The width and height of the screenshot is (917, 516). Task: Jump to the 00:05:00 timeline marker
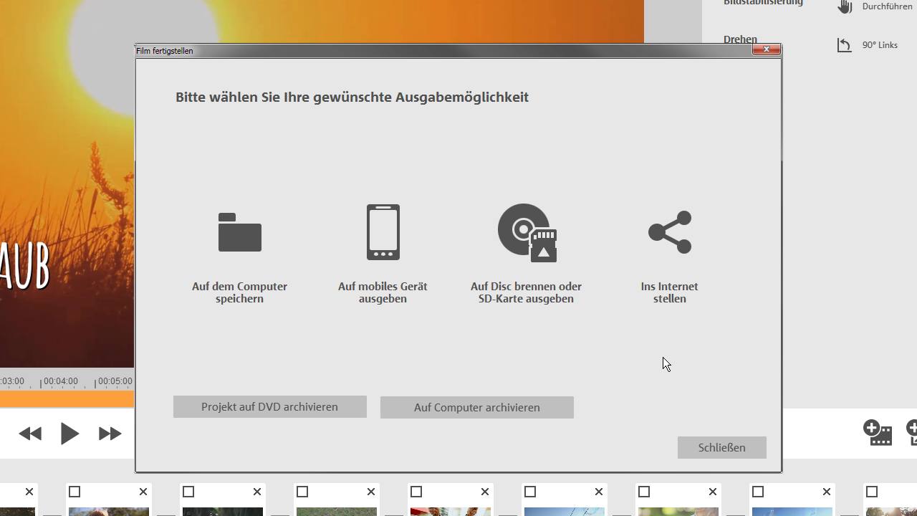[x=115, y=381]
